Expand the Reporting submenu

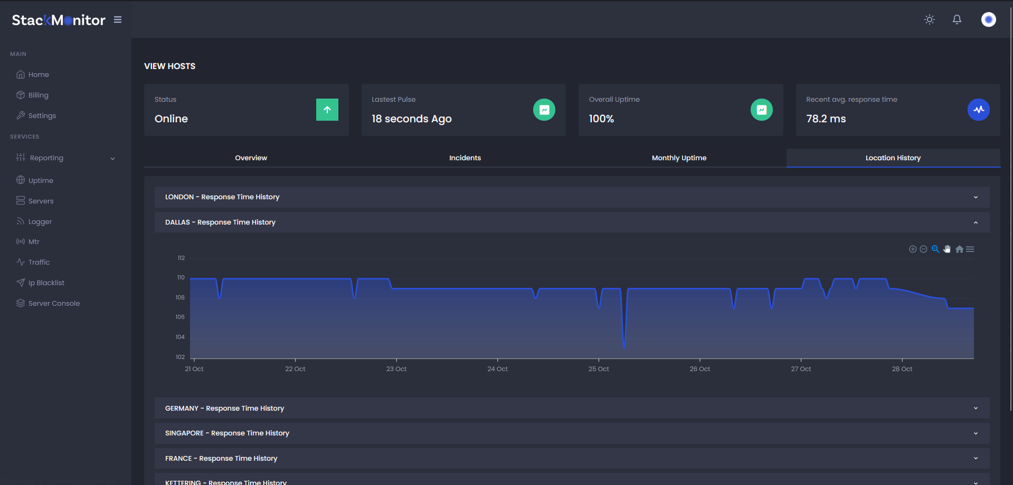65,158
